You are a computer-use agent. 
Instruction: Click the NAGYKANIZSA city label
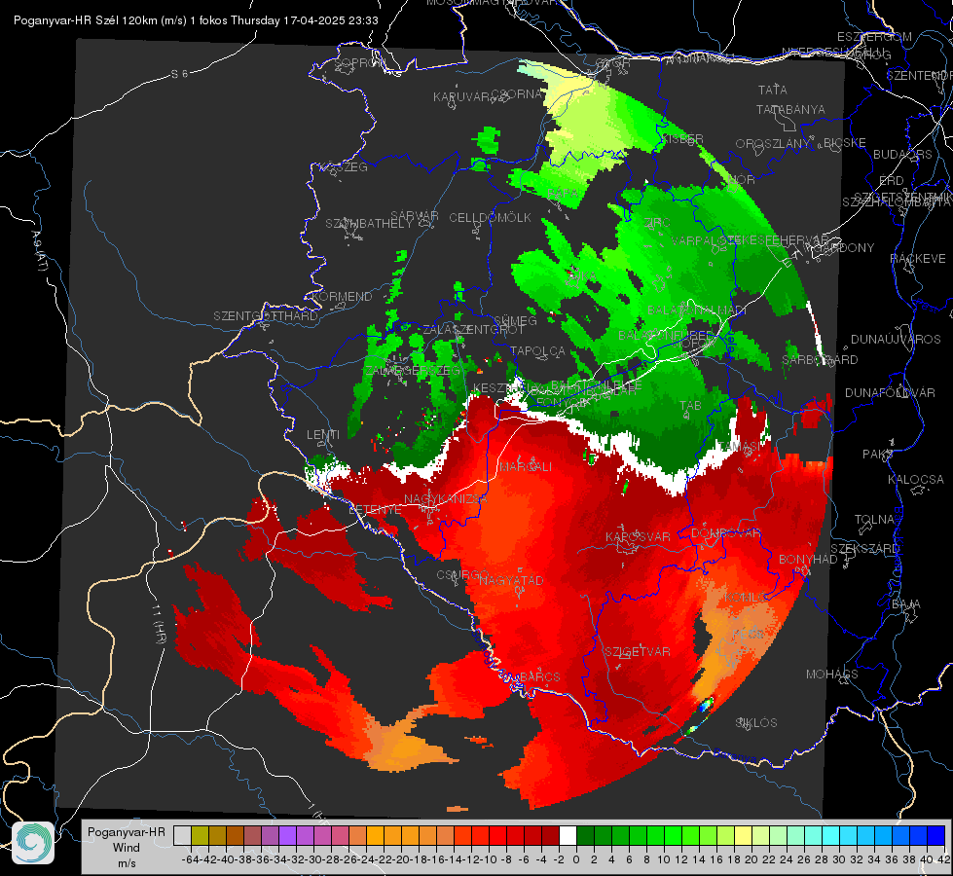(x=446, y=499)
